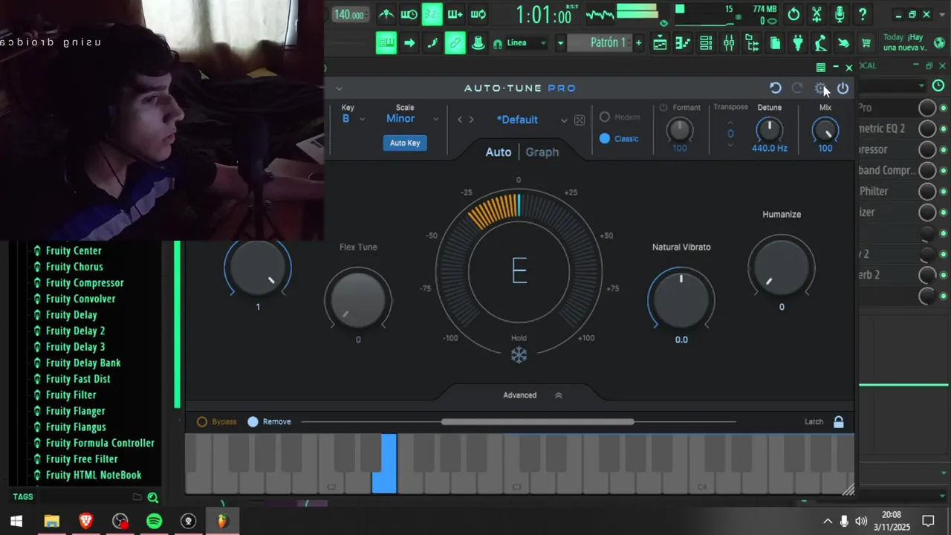Open Spotify from the taskbar
The width and height of the screenshot is (951, 535).
tap(154, 521)
